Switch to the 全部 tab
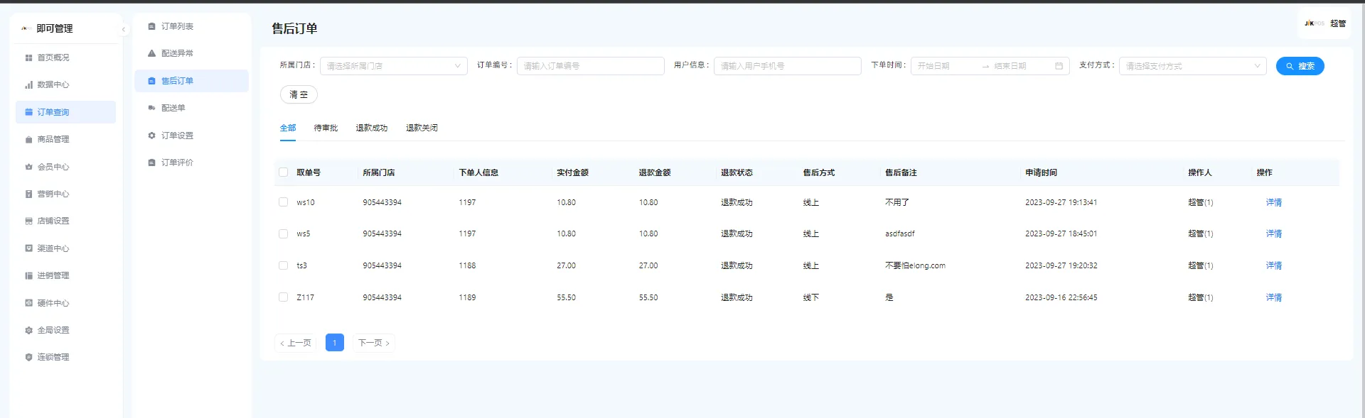The width and height of the screenshot is (1365, 418). [x=288, y=128]
